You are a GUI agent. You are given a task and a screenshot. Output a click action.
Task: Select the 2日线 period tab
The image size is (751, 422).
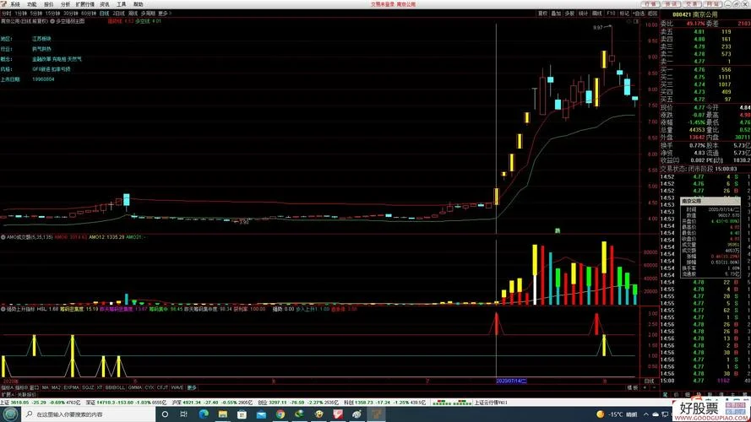(x=118, y=14)
